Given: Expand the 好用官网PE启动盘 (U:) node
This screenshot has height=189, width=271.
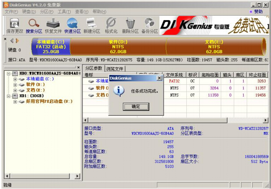Looking at the screenshot, I should click(x=15, y=102).
